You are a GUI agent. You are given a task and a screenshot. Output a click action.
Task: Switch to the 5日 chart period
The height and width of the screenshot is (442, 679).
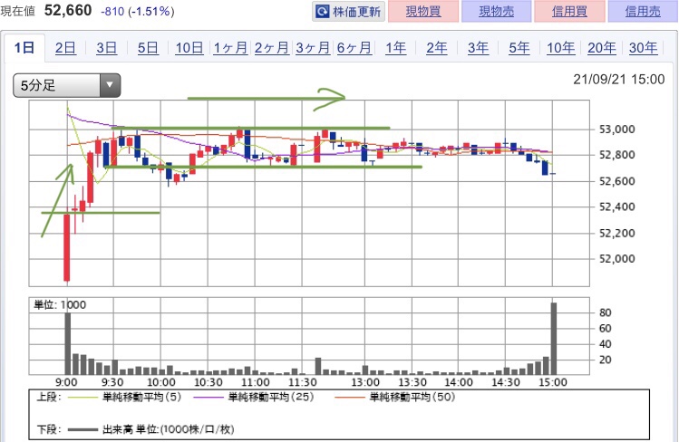148,48
